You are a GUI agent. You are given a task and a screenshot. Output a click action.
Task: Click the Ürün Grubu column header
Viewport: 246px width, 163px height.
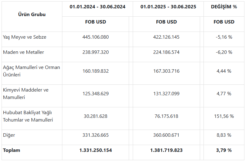tap(32, 15)
